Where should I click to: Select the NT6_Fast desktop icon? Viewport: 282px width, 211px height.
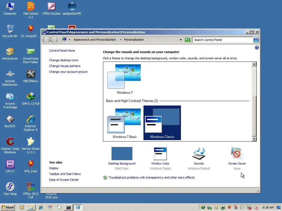pyautogui.click(x=31, y=166)
